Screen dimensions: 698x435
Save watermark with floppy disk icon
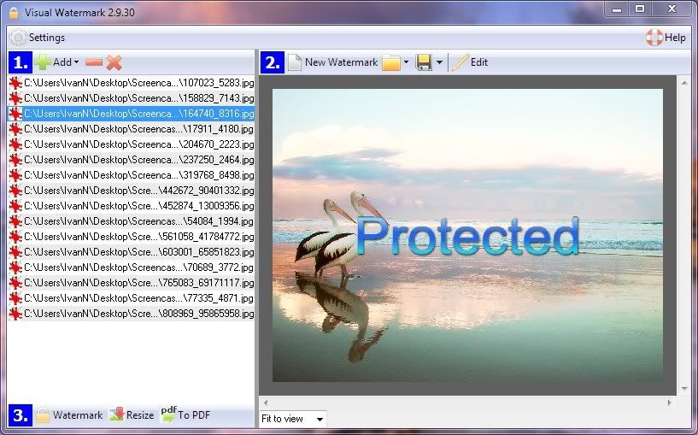pos(424,62)
